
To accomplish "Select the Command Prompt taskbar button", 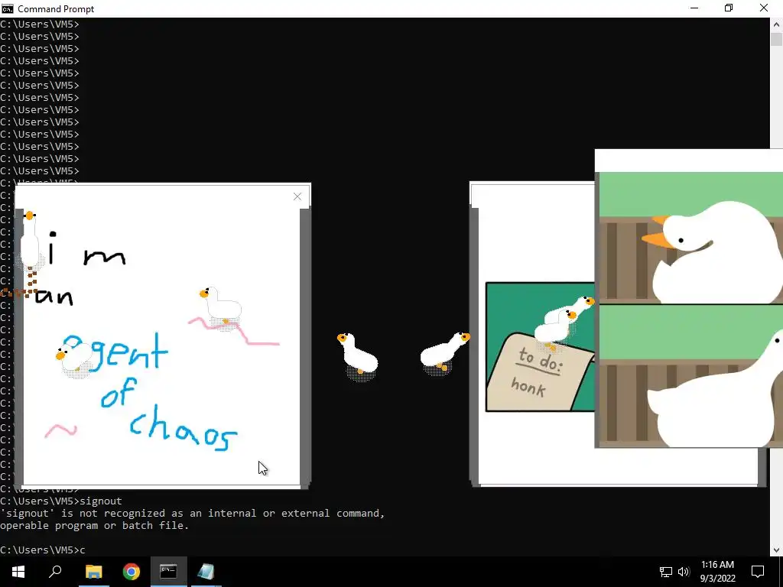I will pos(168,572).
